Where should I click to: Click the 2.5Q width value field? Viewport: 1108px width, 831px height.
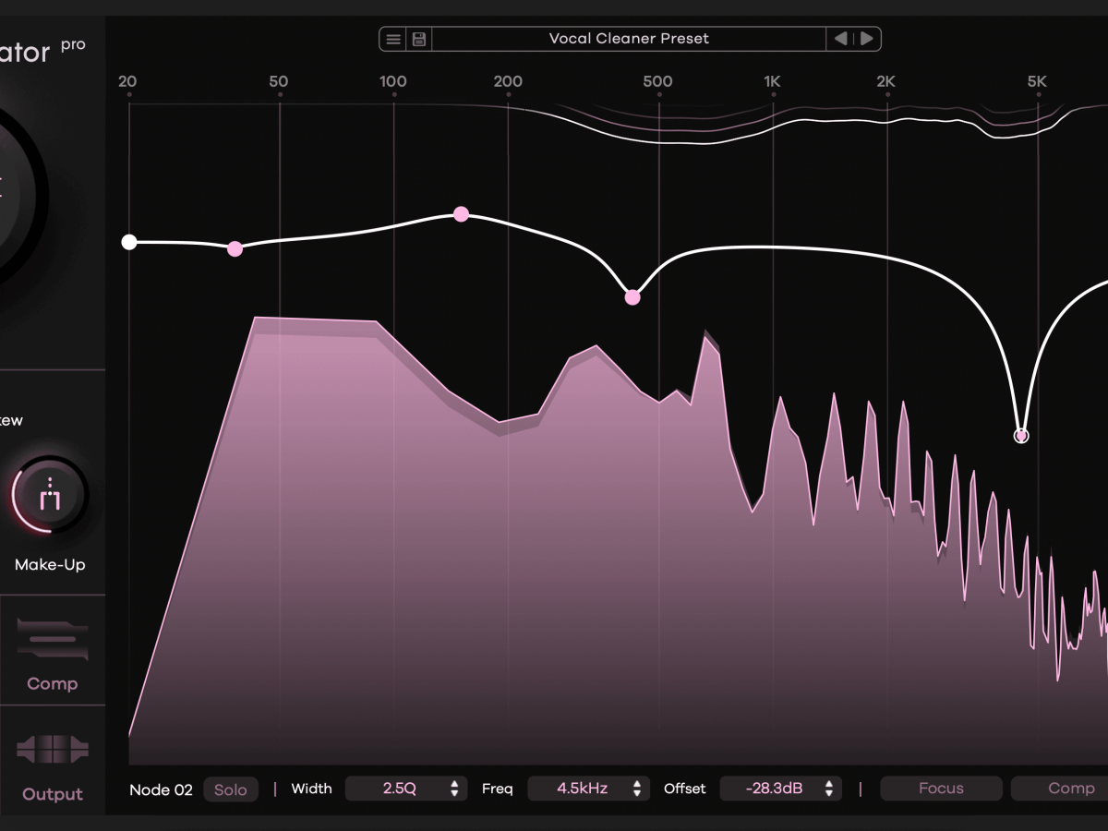(399, 789)
